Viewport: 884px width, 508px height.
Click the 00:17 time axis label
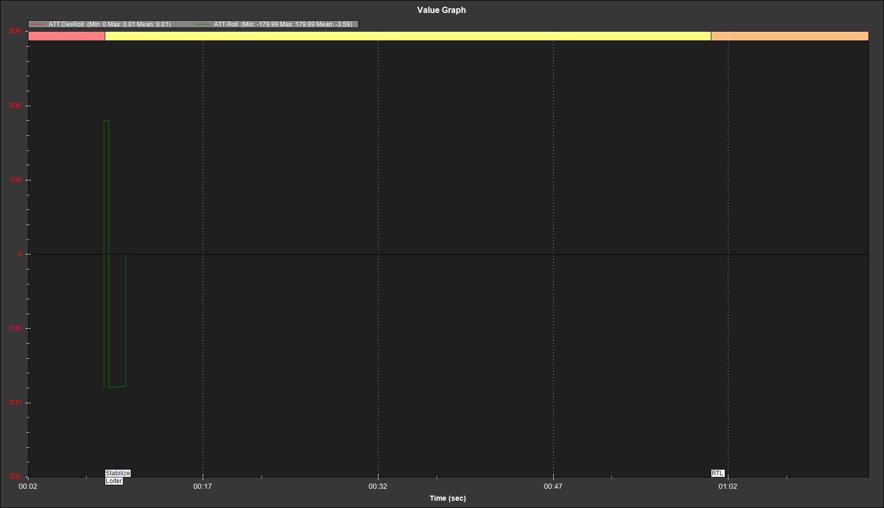(202, 486)
